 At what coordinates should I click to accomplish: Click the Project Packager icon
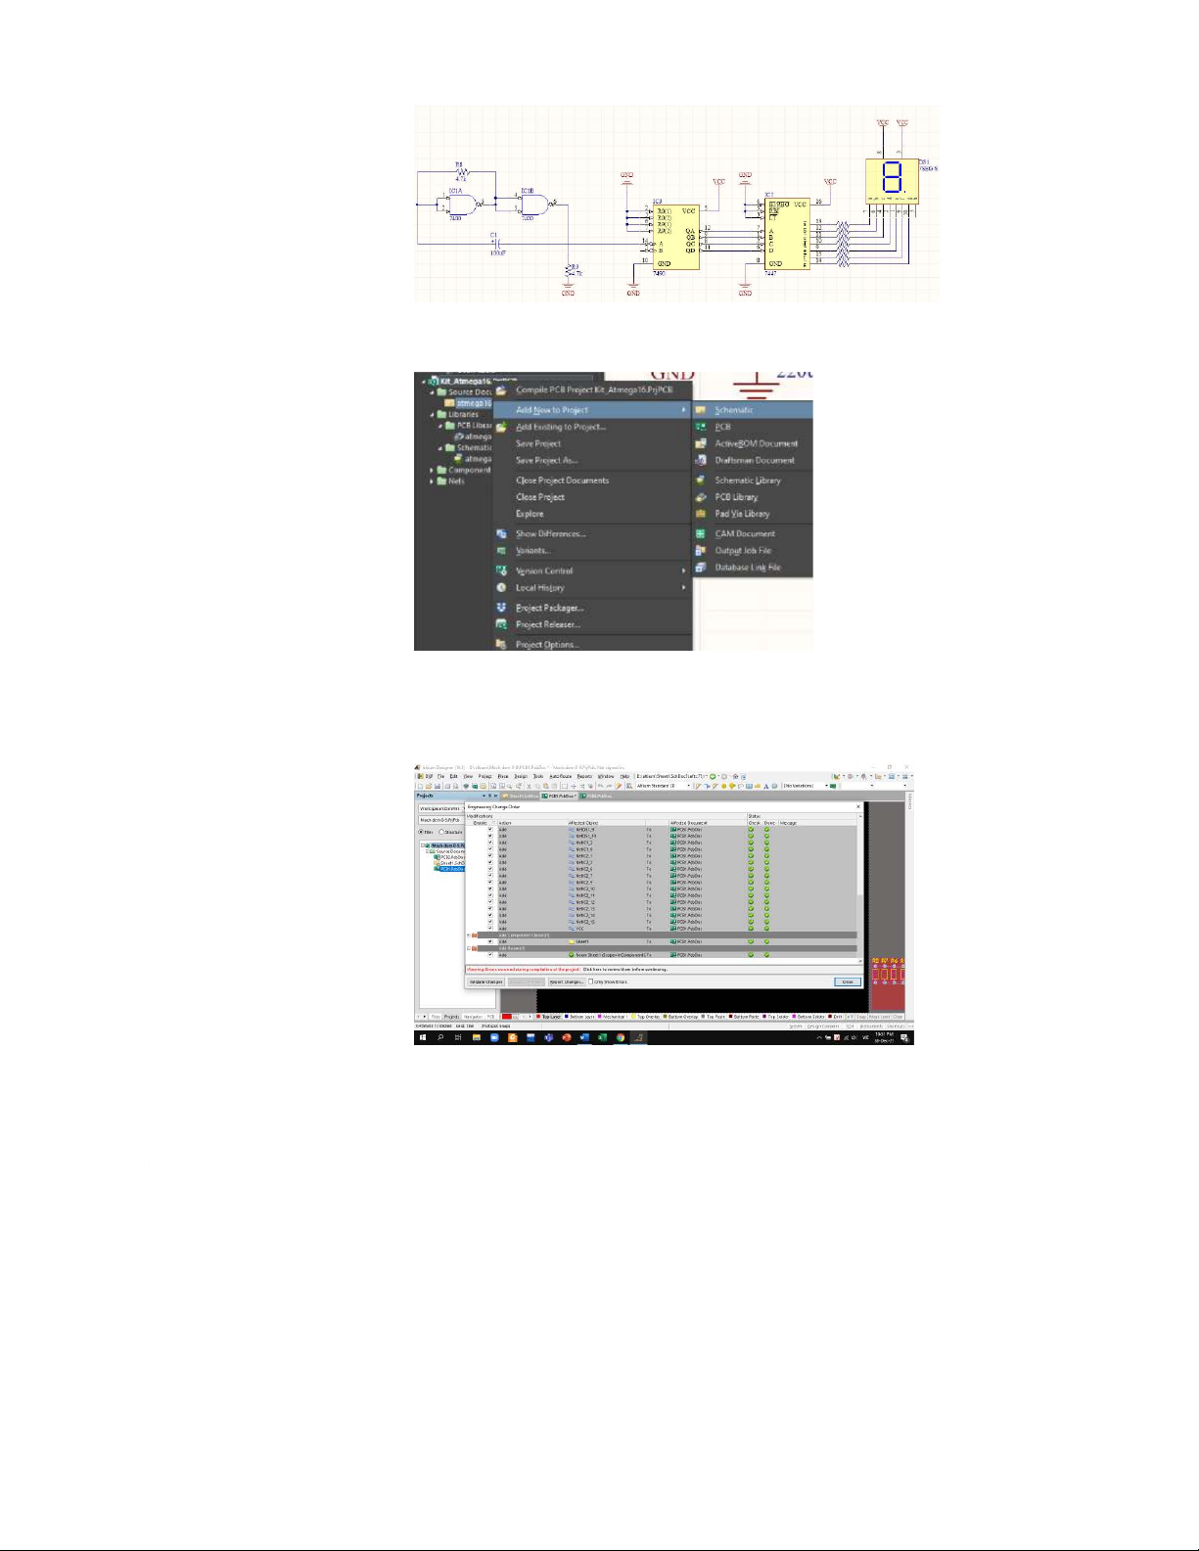(501, 608)
